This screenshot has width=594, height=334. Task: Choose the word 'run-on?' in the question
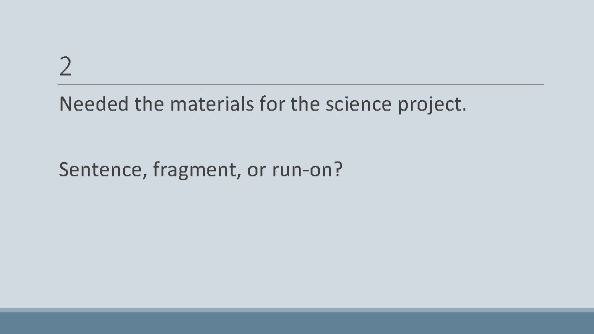(x=308, y=169)
